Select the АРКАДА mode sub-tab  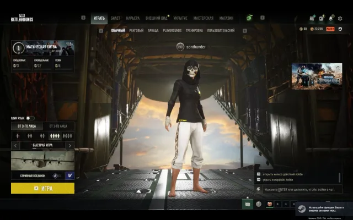coord(153,30)
